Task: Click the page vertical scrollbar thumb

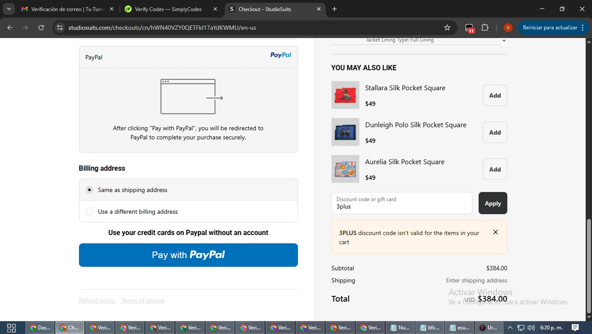Action: (x=589, y=266)
